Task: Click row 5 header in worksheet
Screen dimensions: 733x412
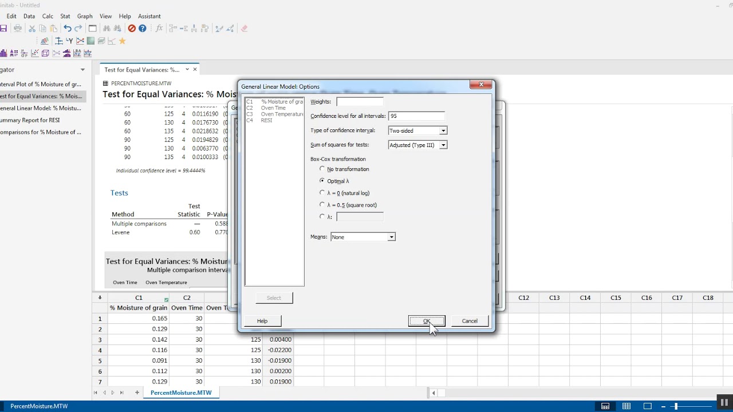Action: (100, 360)
